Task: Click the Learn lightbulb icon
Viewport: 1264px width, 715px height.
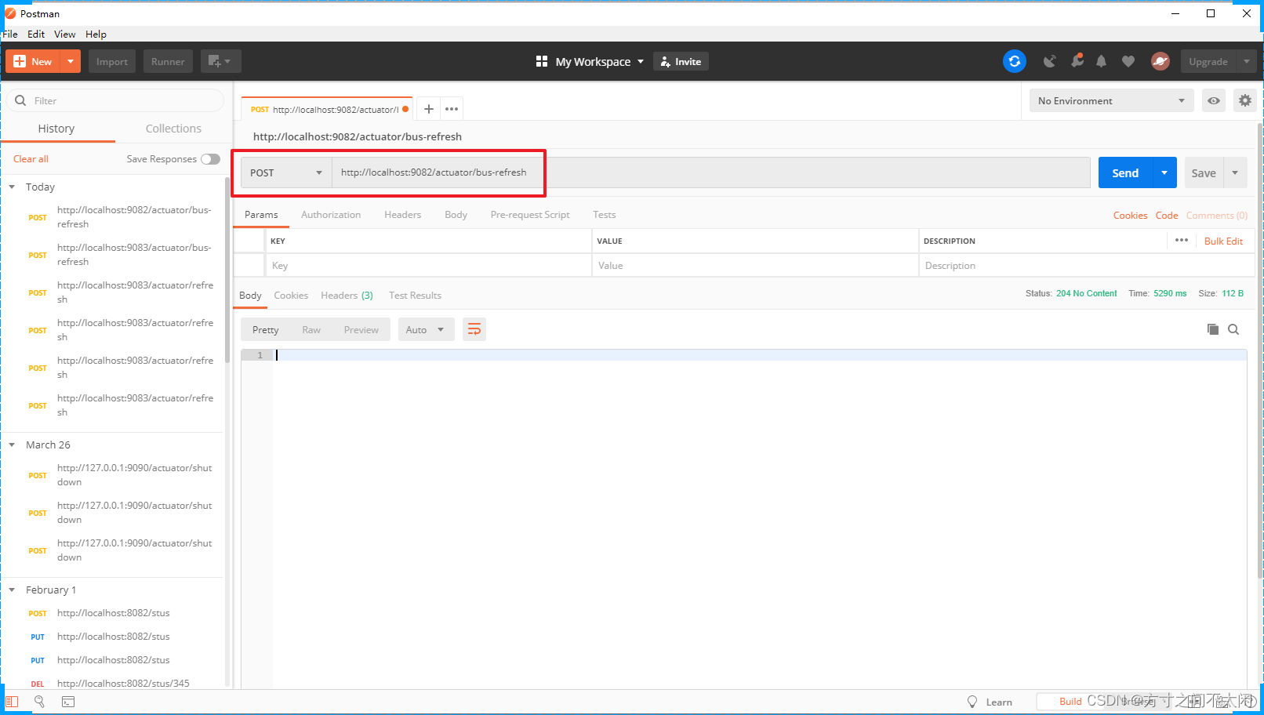Action: click(x=972, y=702)
